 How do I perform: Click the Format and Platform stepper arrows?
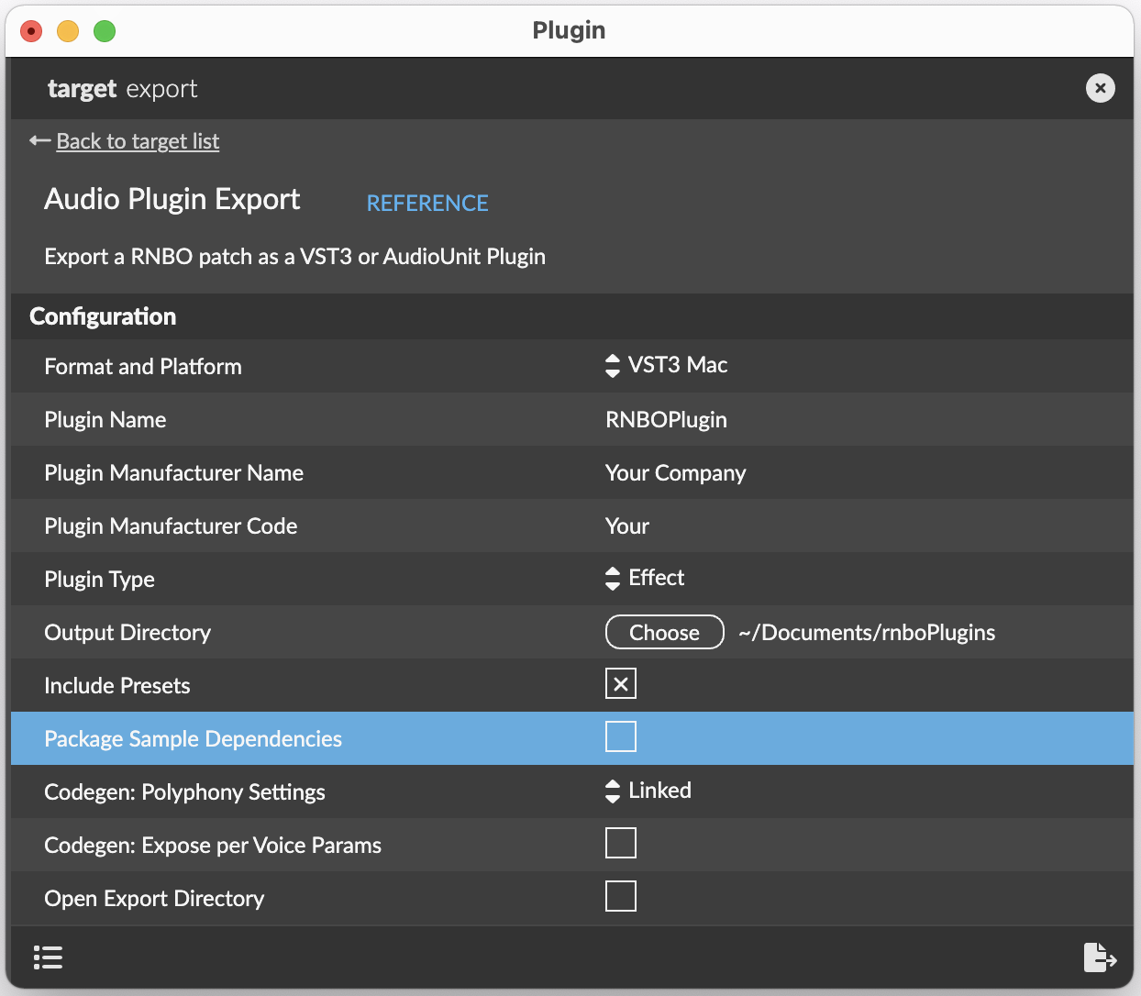tap(612, 365)
